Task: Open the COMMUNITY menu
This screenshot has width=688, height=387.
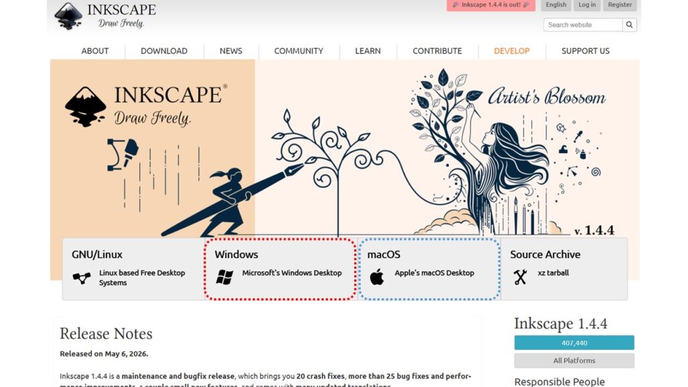Action: [298, 51]
